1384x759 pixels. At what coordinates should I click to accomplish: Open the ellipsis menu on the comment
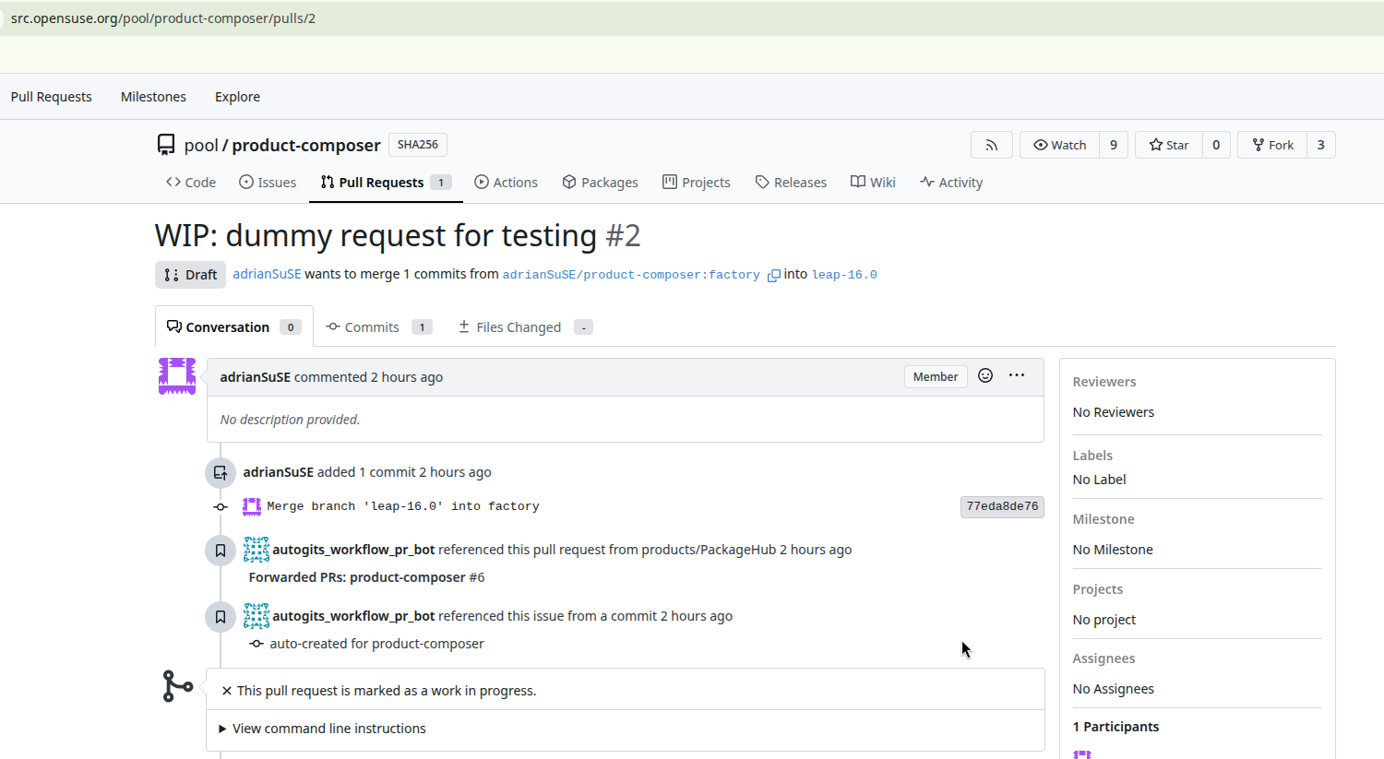coord(1017,375)
